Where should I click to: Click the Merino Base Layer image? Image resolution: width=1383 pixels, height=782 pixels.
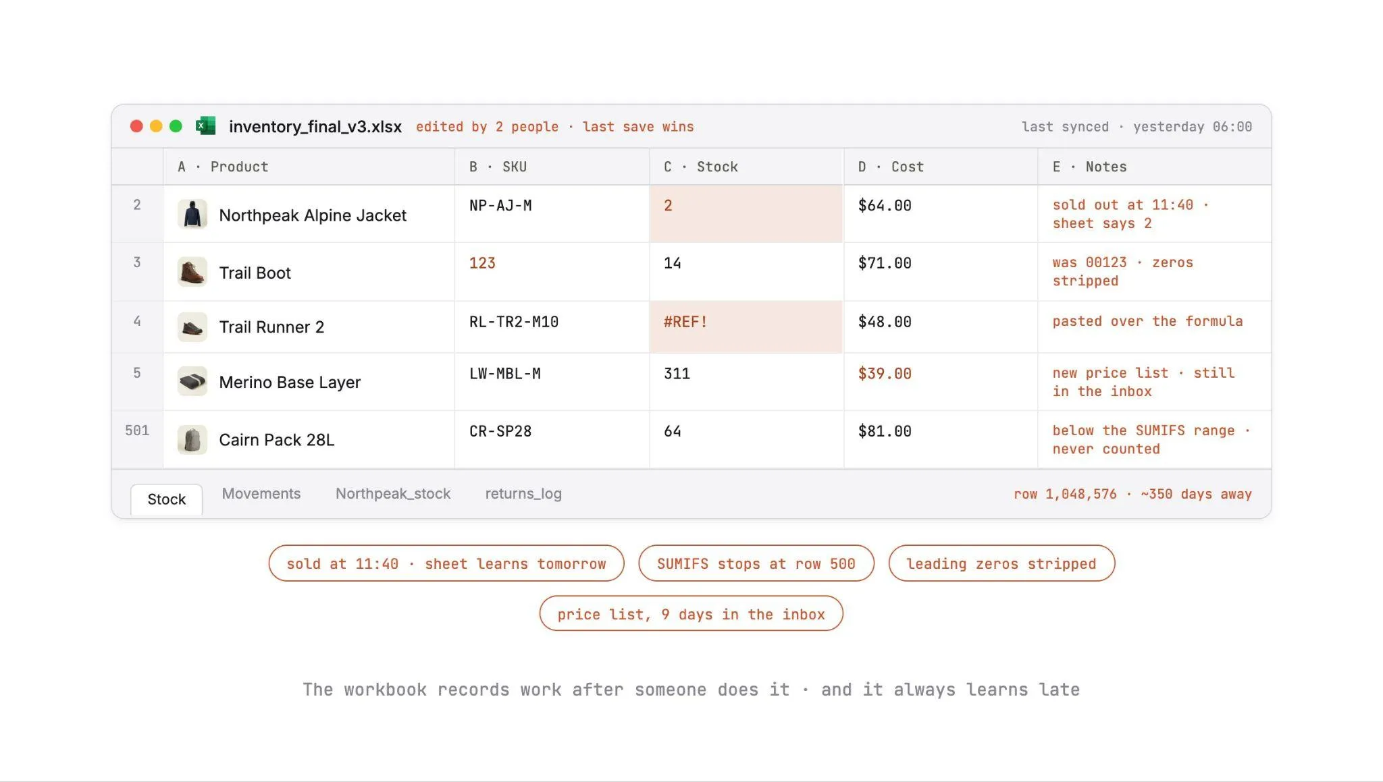pyautogui.click(x=192, y=382)
